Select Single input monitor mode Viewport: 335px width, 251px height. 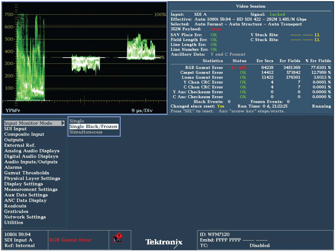pos(77,121)
